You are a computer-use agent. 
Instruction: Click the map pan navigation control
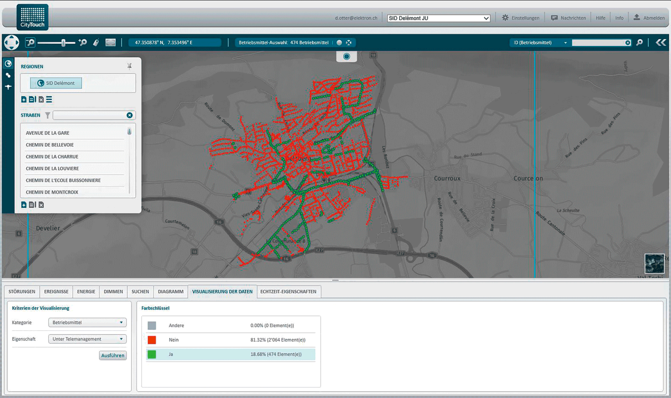tap(12, 43)
